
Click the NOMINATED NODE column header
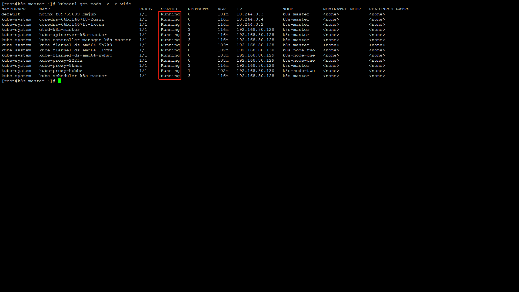(342, 9)
